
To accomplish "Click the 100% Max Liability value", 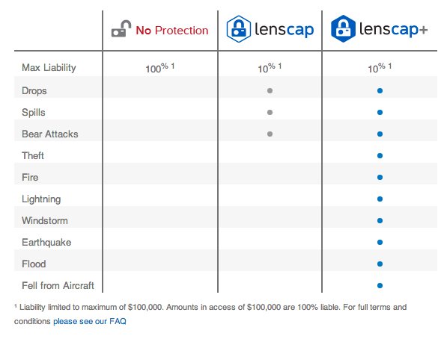I will pos(160,68).
